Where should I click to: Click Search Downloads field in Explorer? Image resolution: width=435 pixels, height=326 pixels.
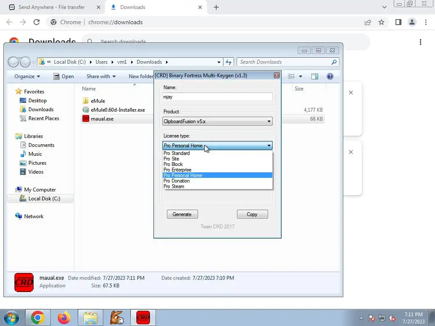coord(288,62)
